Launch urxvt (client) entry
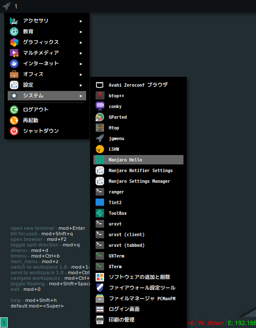The height and width of the screenshot is (328, 256). click(x=138, y=234)
